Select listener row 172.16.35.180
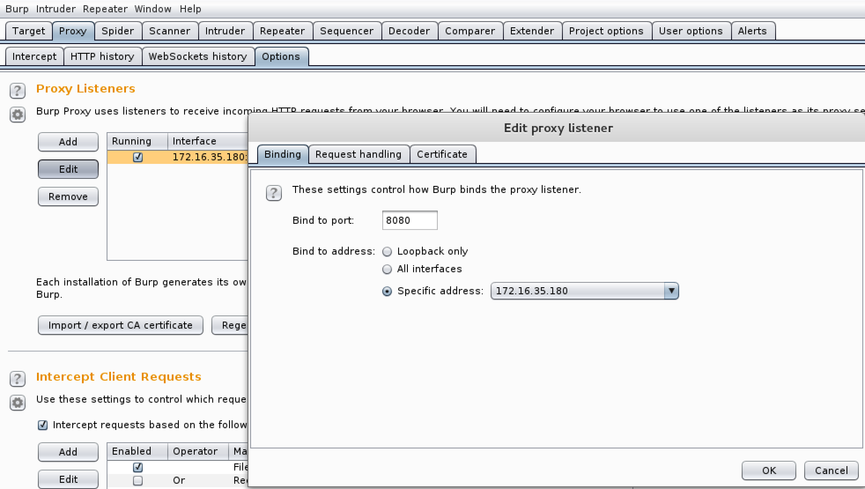Screen dimensions: 865x489 click(178, 157)
